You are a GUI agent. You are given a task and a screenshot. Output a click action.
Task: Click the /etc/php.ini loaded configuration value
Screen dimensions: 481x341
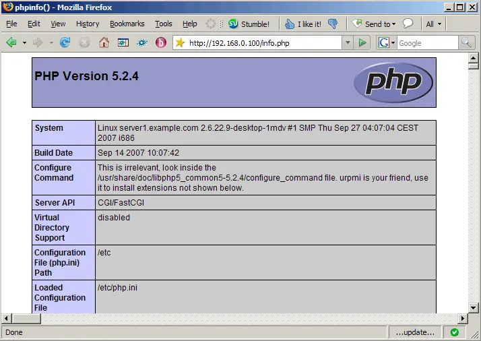[117, 288]
